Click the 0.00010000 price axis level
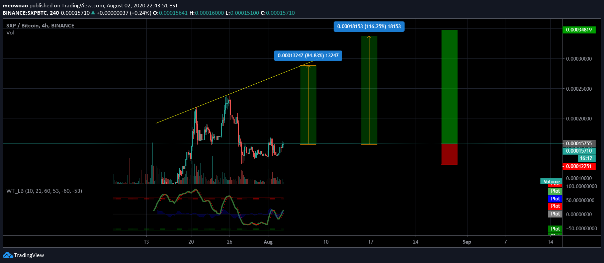 point(579,178)
